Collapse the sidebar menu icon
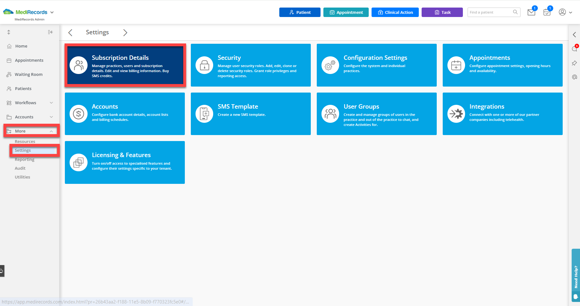Image resolution: width=580 pixels, height=306 pixels. pos(50,32)
